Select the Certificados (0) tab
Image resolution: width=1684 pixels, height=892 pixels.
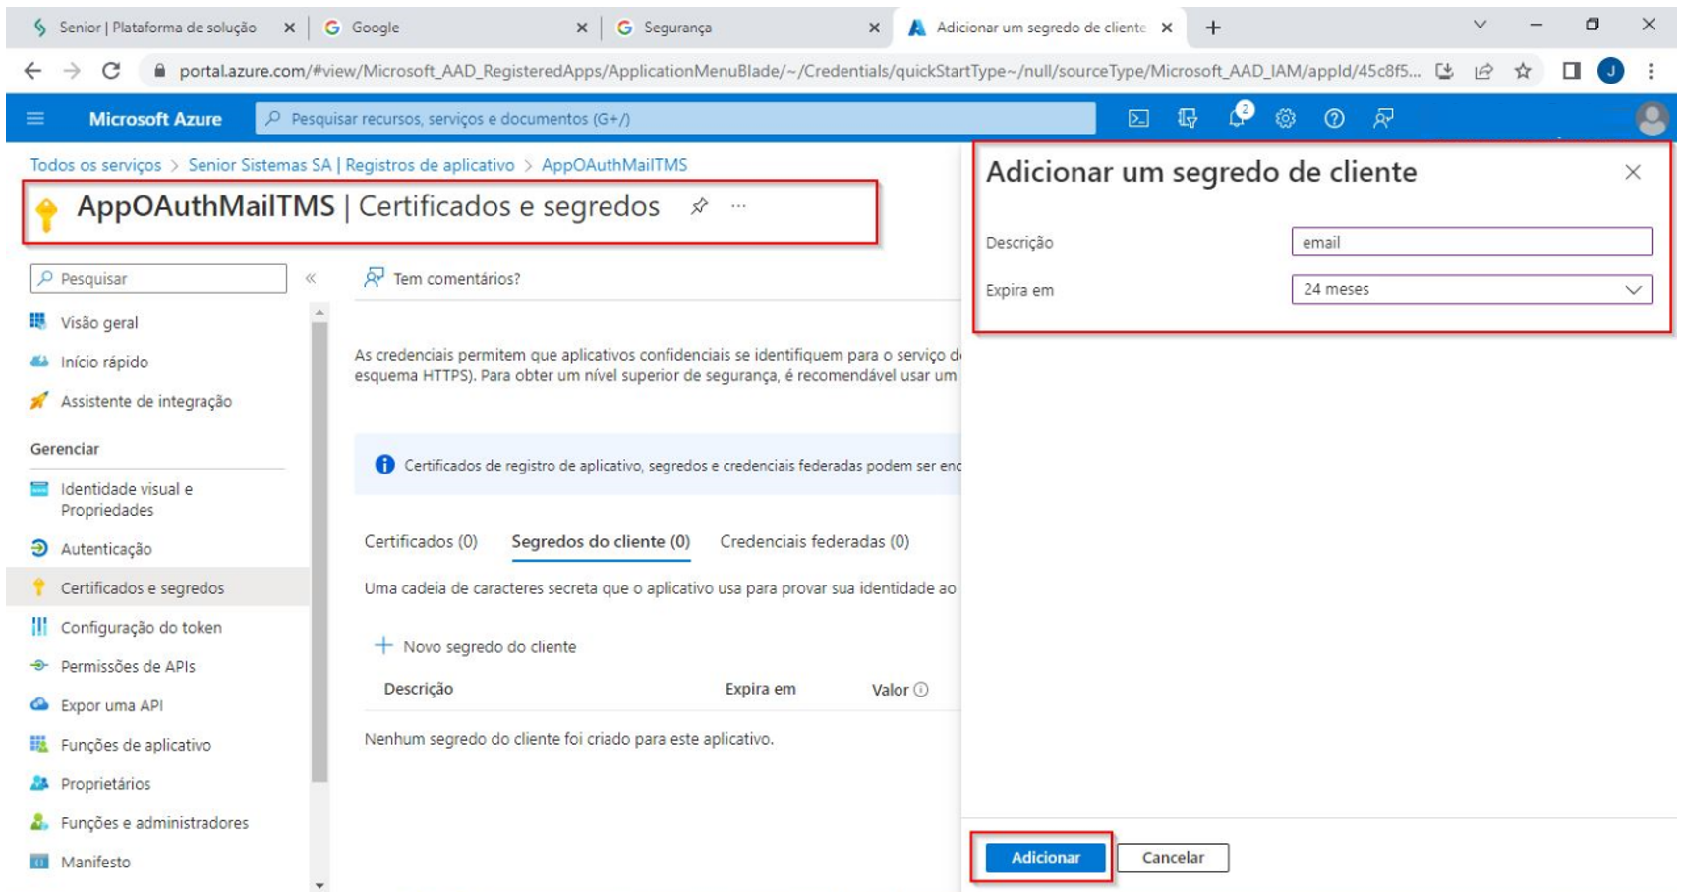point(421,541)
